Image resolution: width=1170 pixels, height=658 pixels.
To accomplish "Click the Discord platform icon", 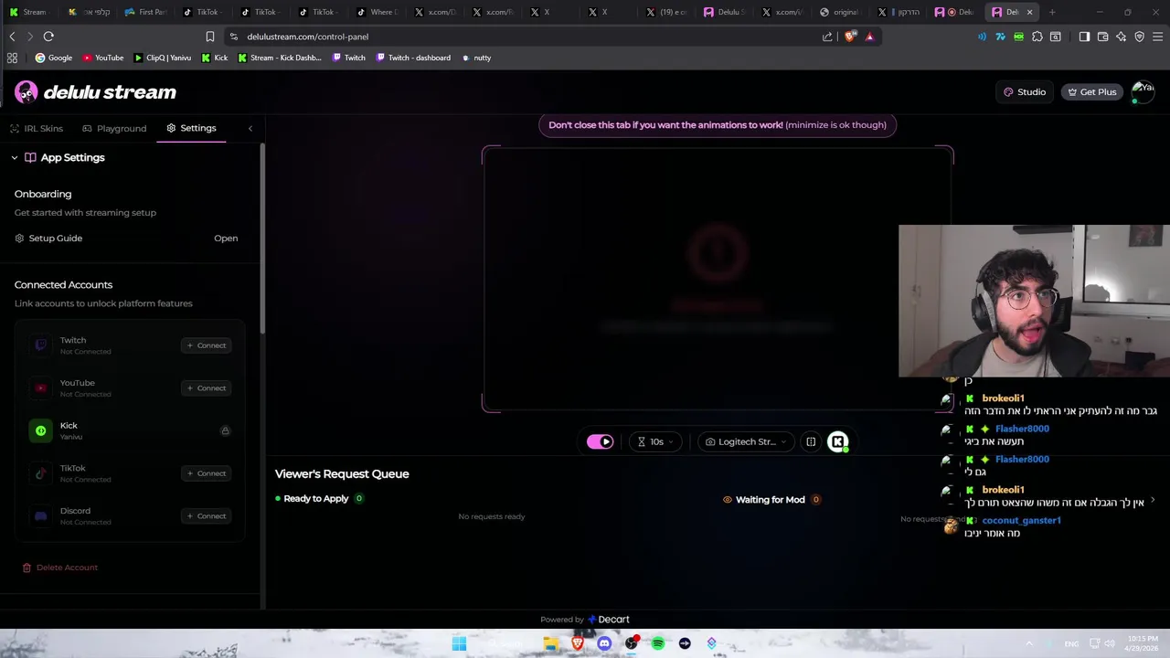I will click(x=40, y=516).
